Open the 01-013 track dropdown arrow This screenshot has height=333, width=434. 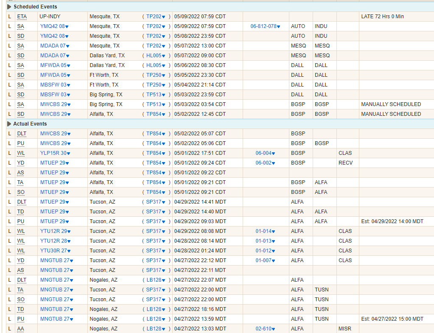coord(274,241)
